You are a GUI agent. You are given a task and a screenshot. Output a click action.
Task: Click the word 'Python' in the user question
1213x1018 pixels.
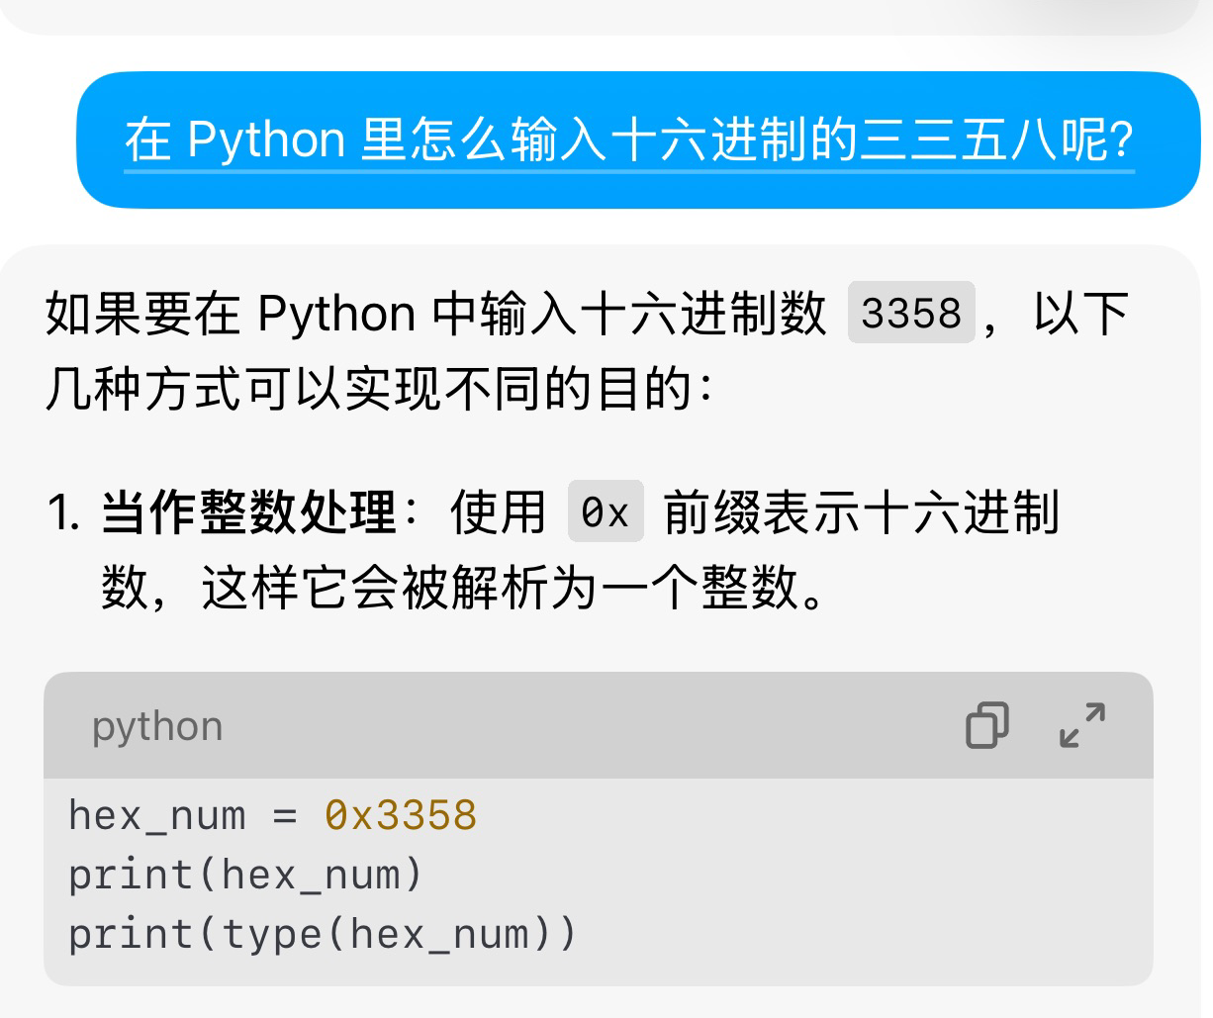click(265, 139)
